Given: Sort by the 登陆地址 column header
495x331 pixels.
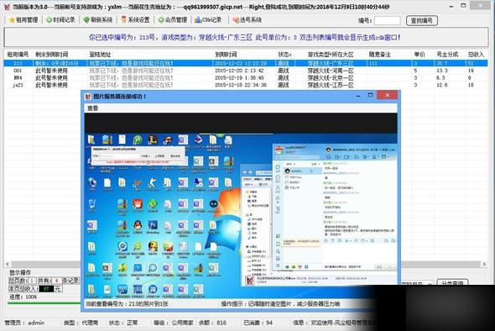Looking at the screenshot, I should point(100,55).
